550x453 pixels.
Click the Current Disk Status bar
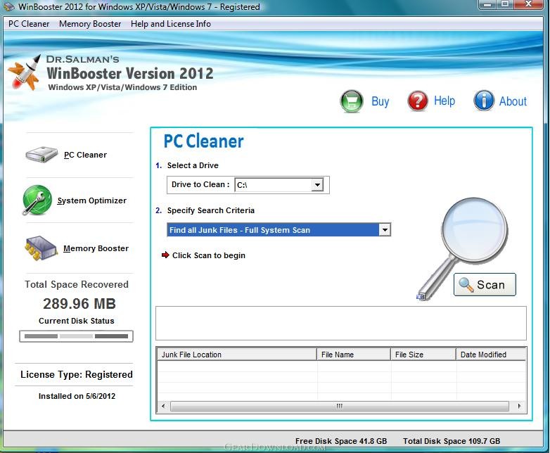coord(76,336)
